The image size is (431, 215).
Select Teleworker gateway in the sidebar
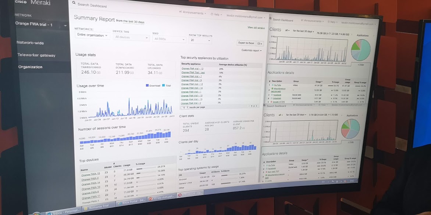coord(36,55)
